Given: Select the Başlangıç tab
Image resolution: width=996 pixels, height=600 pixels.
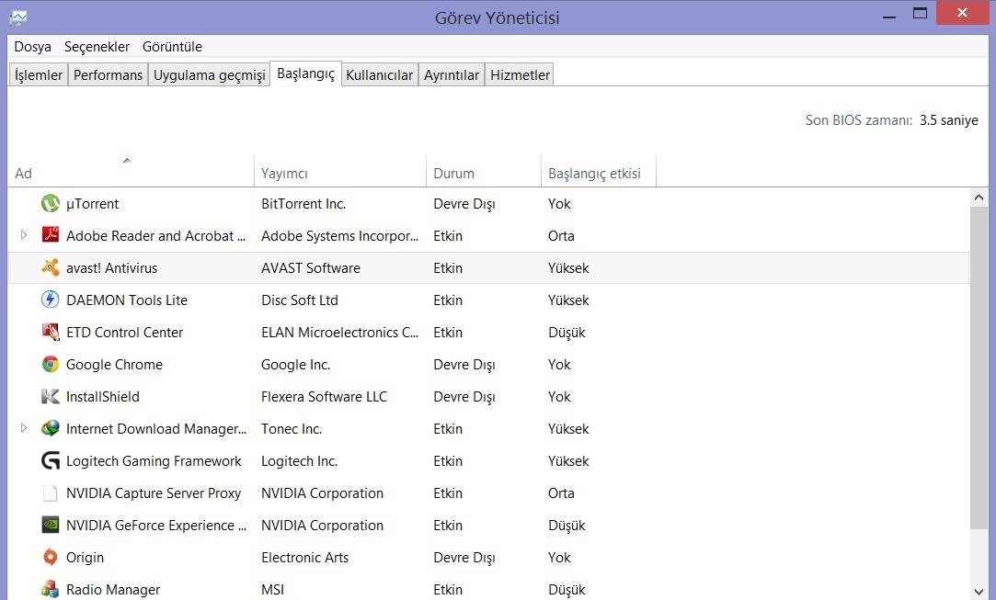Looking at the screenshot, I should point(305,74).
